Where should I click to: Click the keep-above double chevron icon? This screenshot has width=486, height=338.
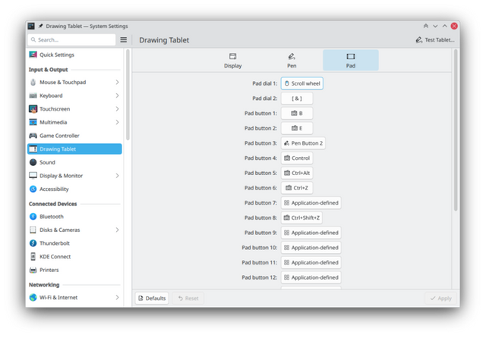pos(426,26)
